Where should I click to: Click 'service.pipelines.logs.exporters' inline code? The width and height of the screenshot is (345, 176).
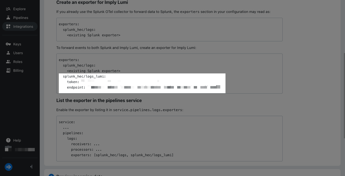(x=148, y=110)
